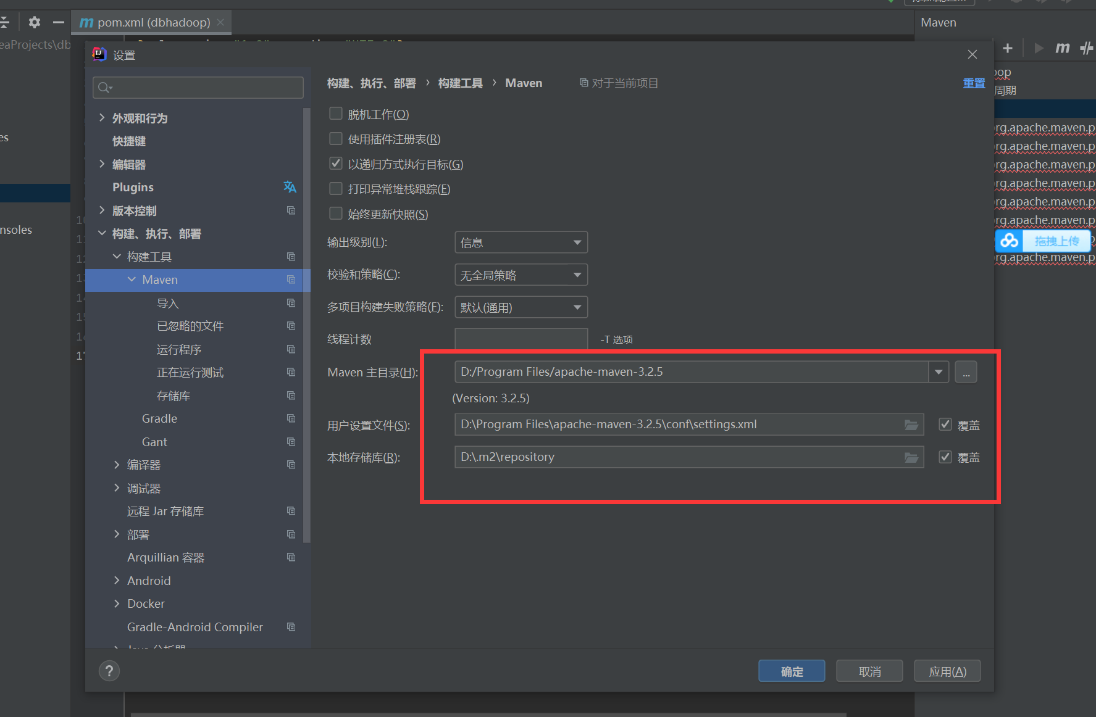Click the 线程计数 input field
The height and width of the screenshot is (717, 1096).
521,339
